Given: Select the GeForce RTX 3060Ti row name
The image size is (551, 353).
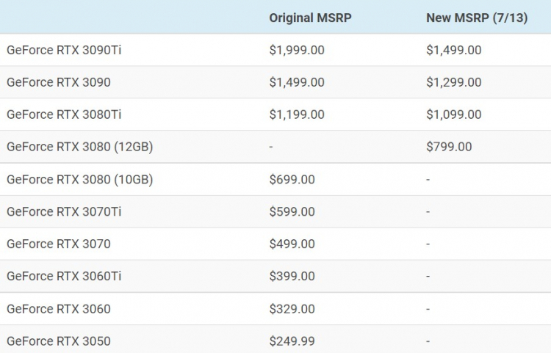Looking at the screenshot, I should point(62,276).
